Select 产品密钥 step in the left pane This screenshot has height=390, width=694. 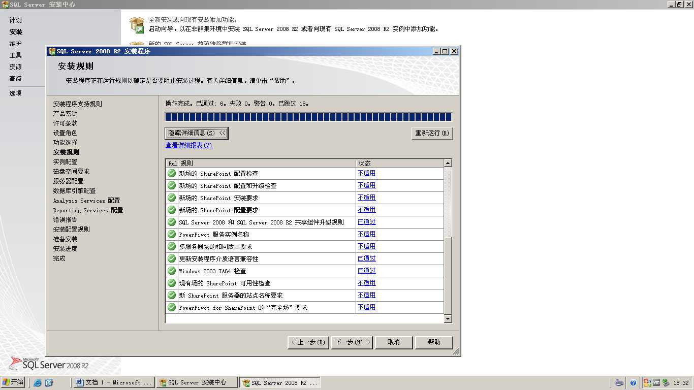tap(66, 114)
